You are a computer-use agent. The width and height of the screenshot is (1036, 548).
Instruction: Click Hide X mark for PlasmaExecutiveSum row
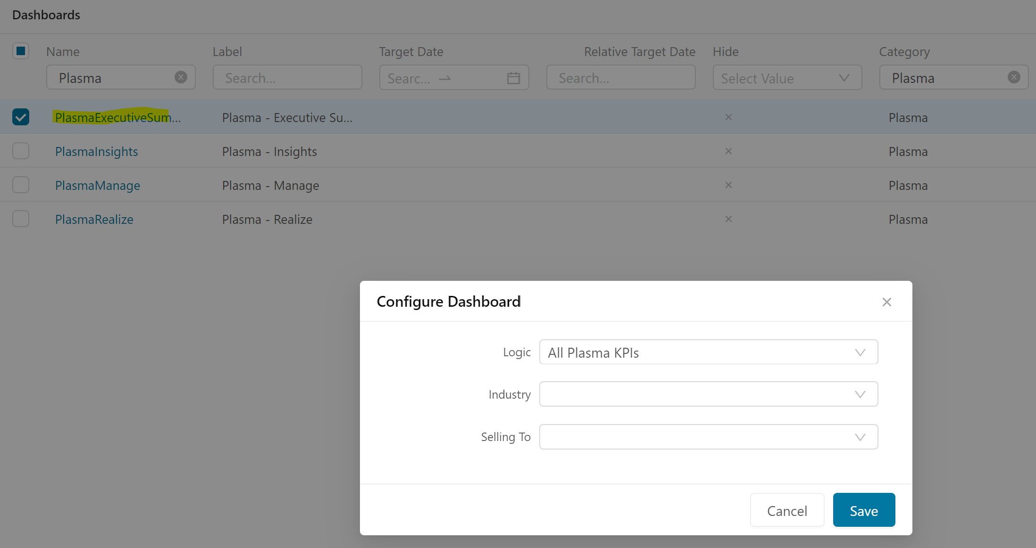pyautogui.click(x=728, y=117)
